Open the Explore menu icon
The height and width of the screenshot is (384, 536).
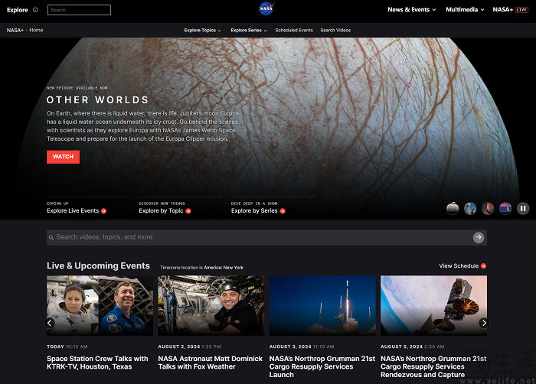(35, 10)
